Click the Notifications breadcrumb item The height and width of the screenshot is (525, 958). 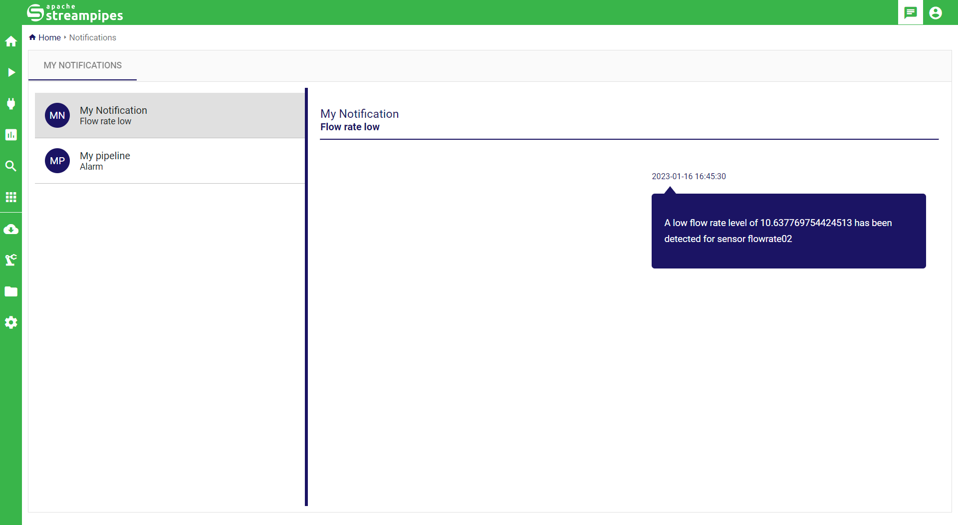click(92, 37)
